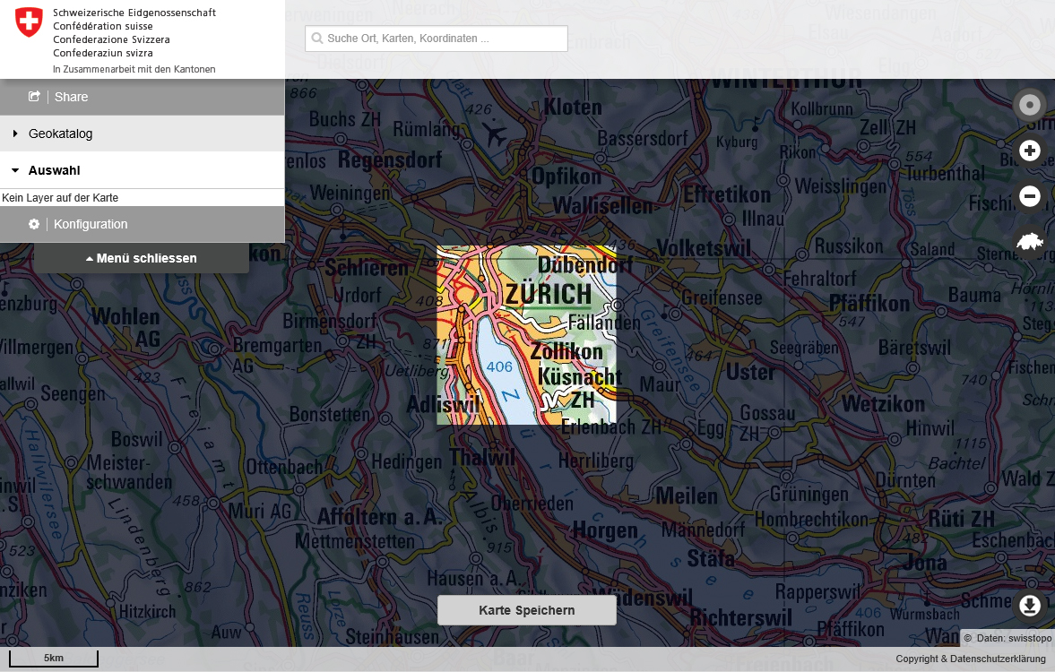
Task: Click 'In Zusammenarbeit mit den Kantonen' text
Action: tap(134, 69)
